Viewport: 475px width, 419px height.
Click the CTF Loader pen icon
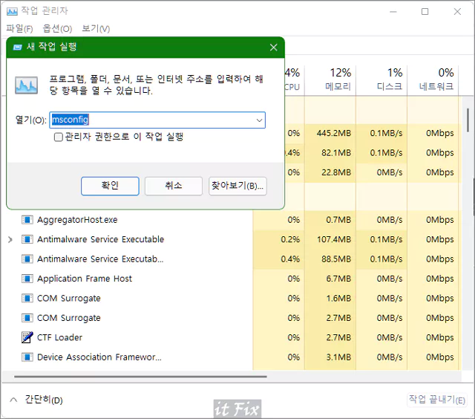tap(27, 337)
